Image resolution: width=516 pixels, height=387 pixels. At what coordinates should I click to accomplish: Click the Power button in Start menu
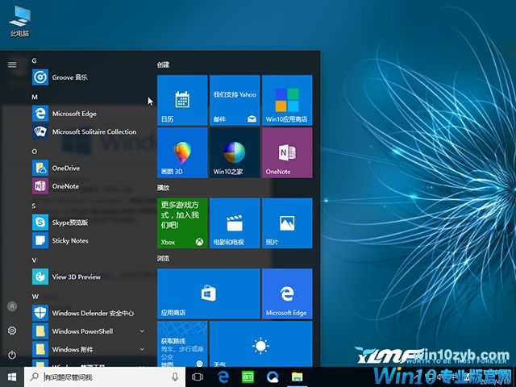[x=12, y=355]
